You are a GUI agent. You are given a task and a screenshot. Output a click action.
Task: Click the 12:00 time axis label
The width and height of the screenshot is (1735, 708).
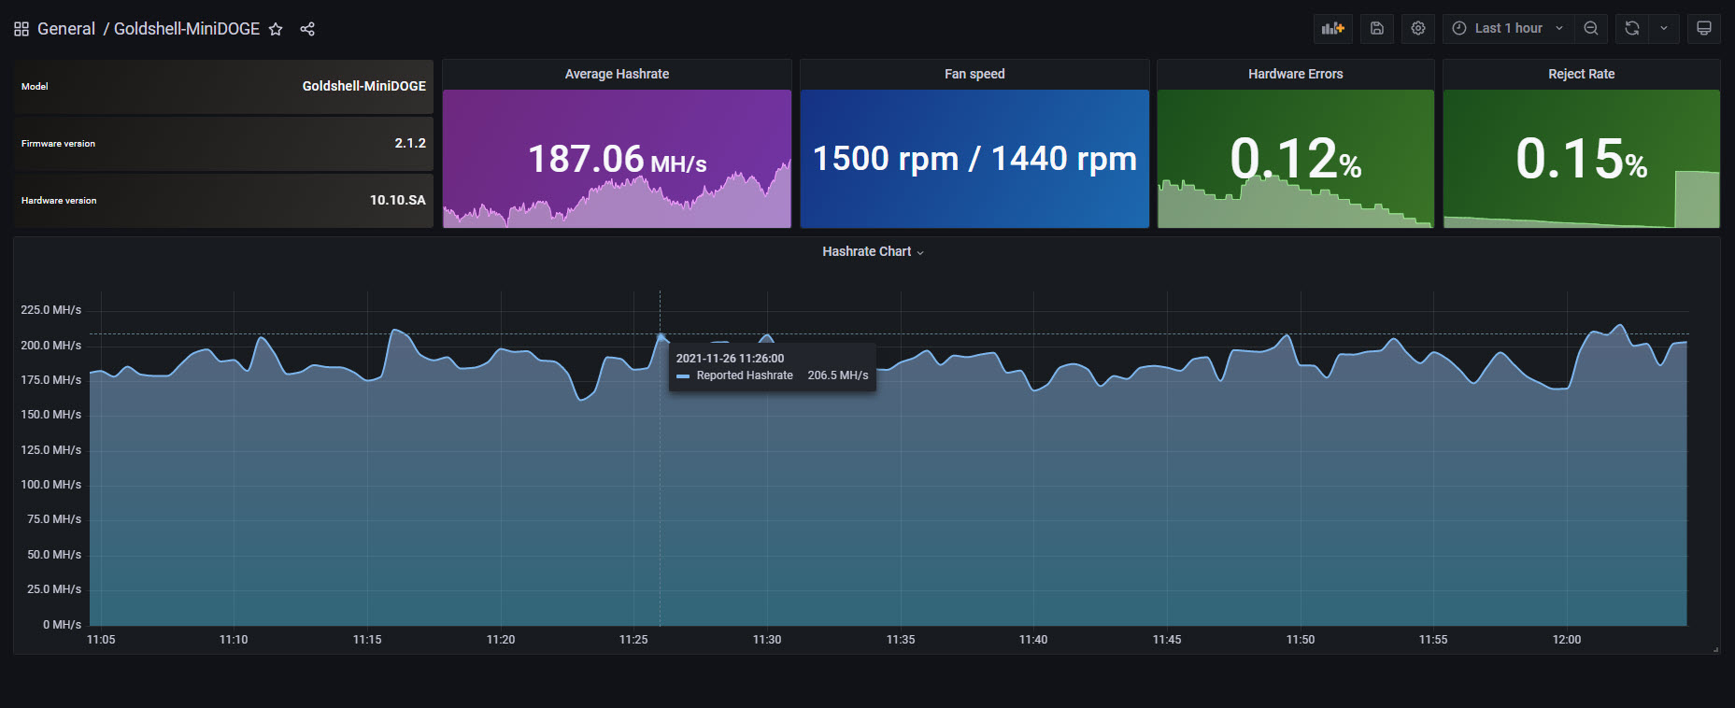[1567, 640]
